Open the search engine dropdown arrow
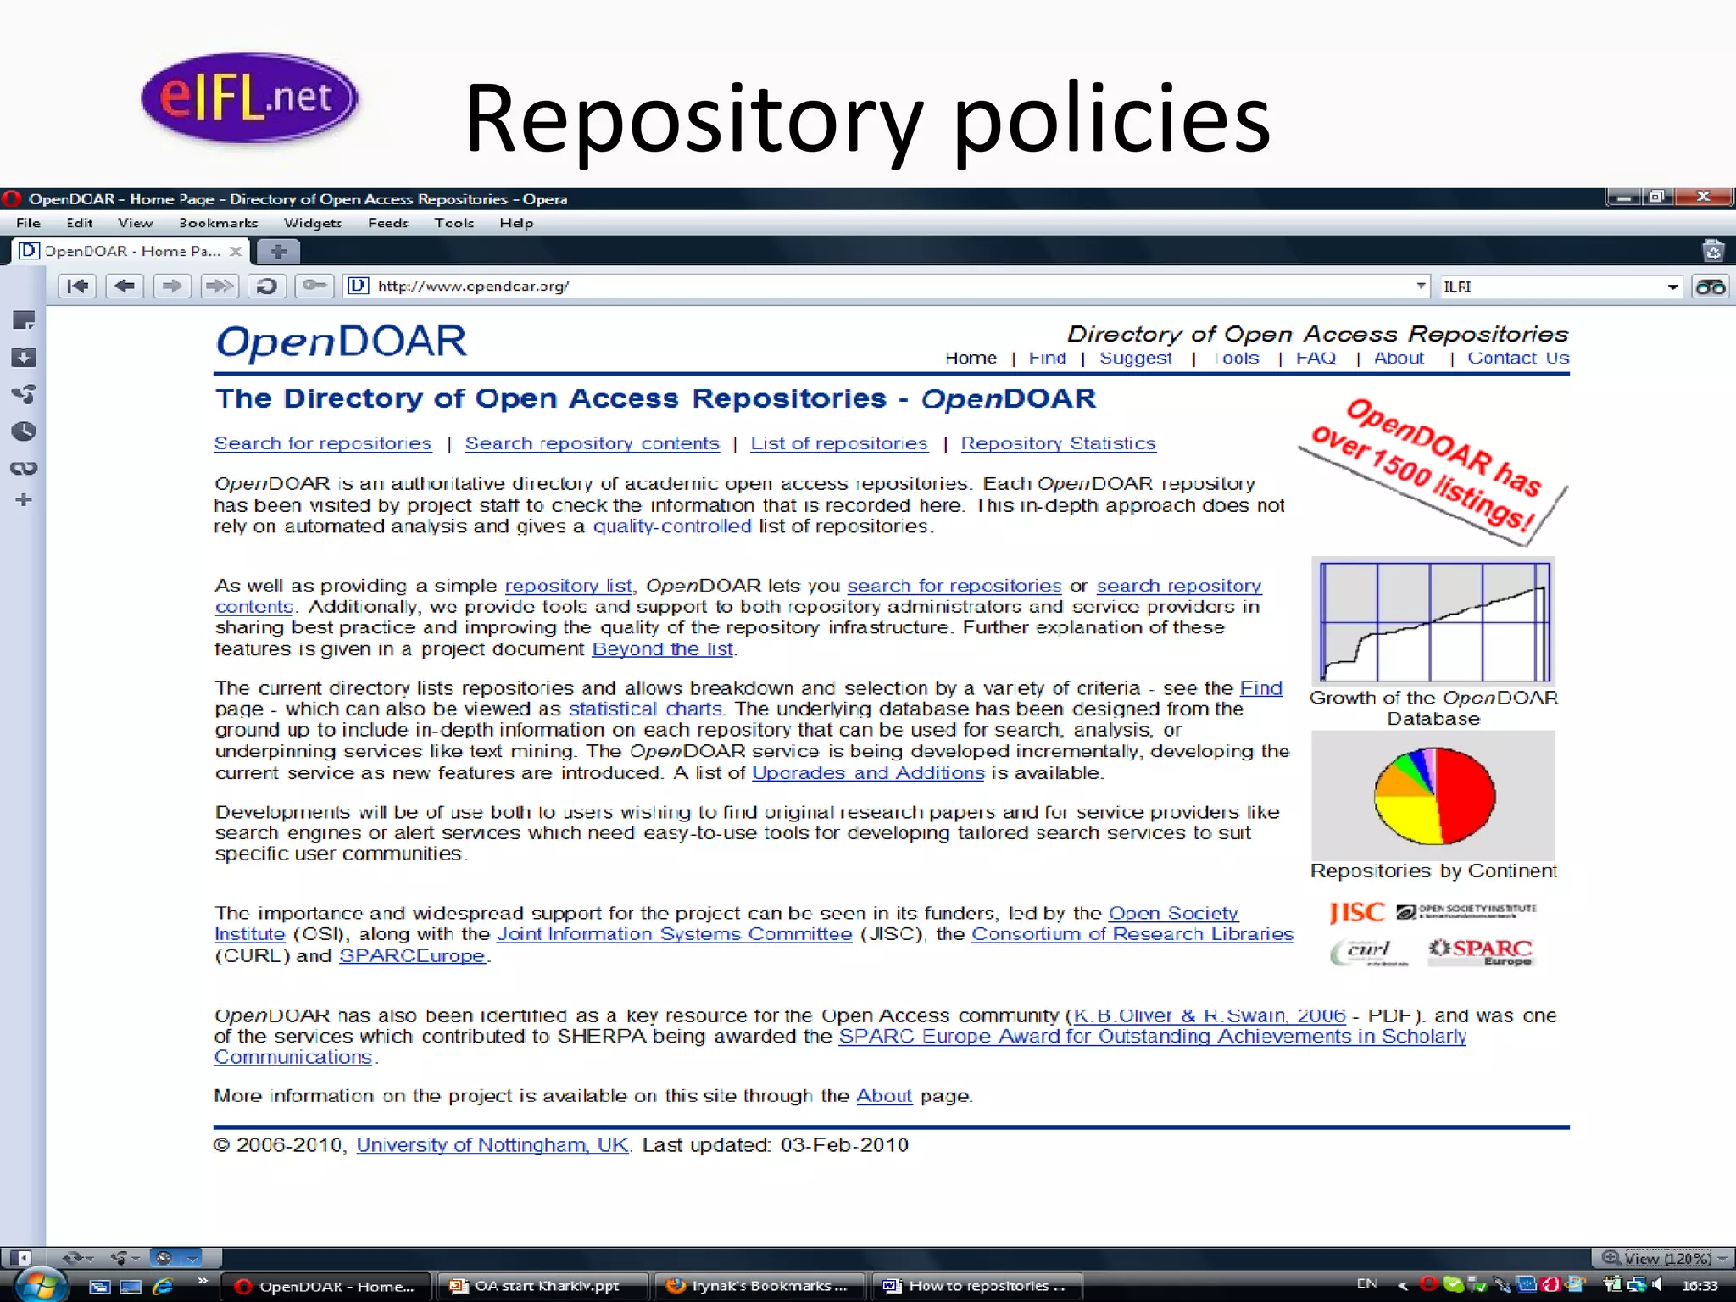This screenshot has width=1736, height=1302. (1672, 287)
